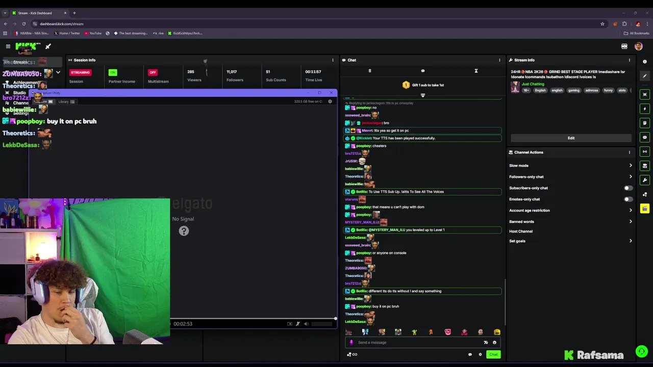The height and width of the screenshot is (367, 653).
Task: Click the trash icon in chat toolbar
Action: pos(370,71)
